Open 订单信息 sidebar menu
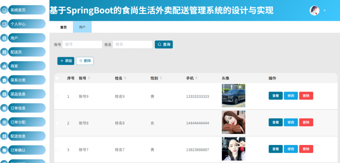Screen dimensions: 340x163 click(x=27, y=108)
